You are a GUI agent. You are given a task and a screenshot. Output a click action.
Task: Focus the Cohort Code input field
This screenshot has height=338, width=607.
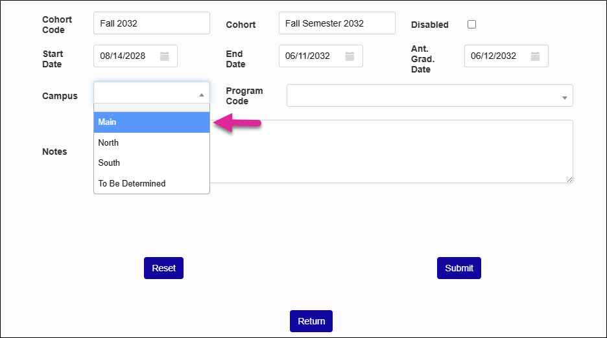coord(152,23)
